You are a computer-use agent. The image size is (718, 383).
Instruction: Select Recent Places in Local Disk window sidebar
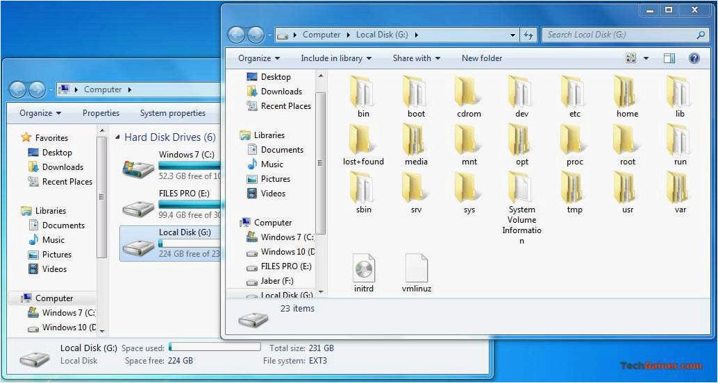click(x=278, y=106)
